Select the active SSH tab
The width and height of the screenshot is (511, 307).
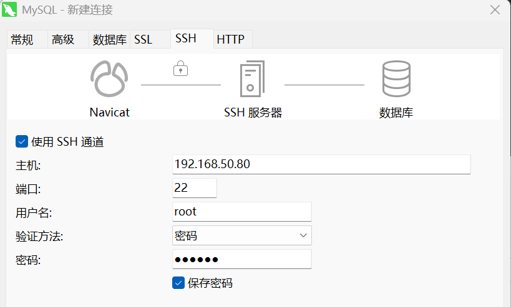pos(186,39)
